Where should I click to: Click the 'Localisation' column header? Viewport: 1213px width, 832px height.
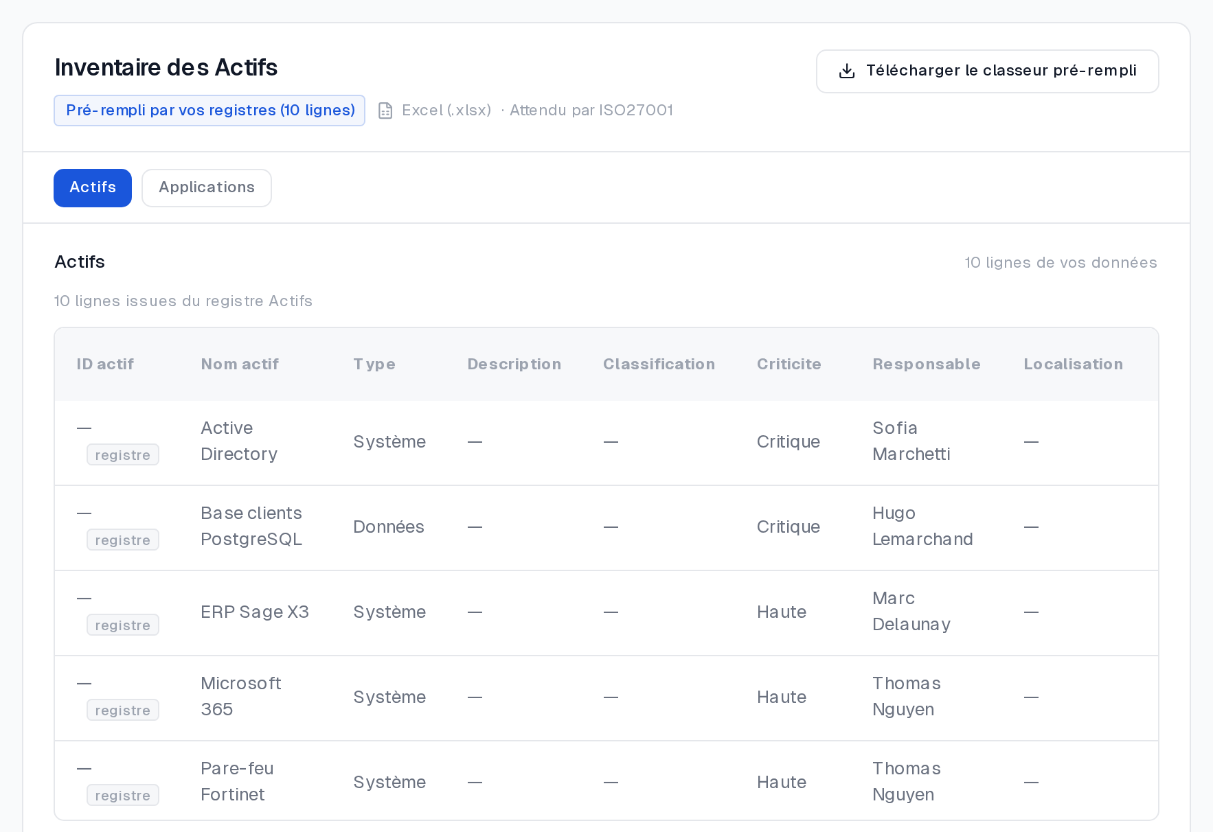coord(1074,364)
